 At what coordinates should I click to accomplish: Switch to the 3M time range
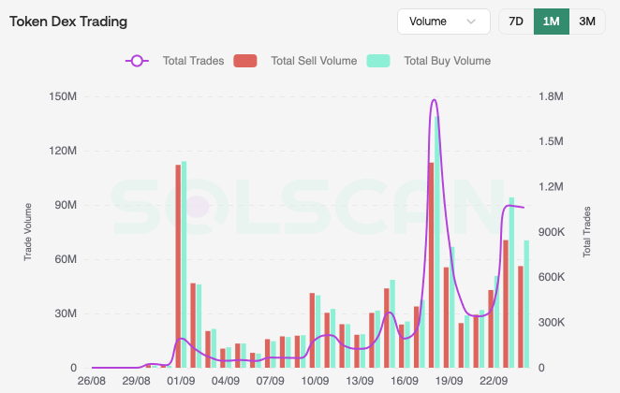point(587,22)
